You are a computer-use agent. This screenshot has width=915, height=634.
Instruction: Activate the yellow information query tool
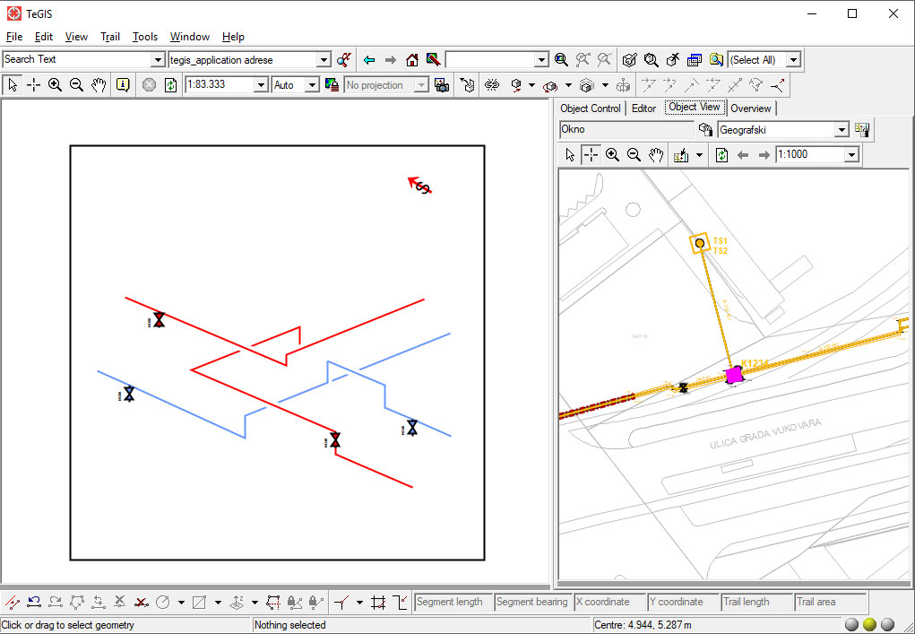[123, 85]
